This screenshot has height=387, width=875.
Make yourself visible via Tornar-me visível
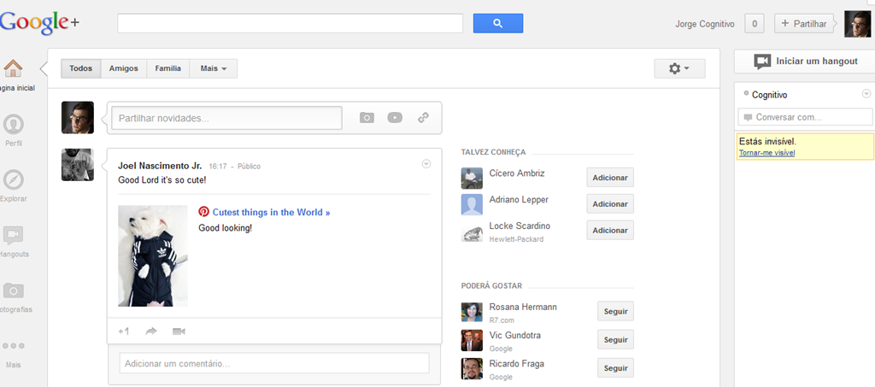(766, 153)
